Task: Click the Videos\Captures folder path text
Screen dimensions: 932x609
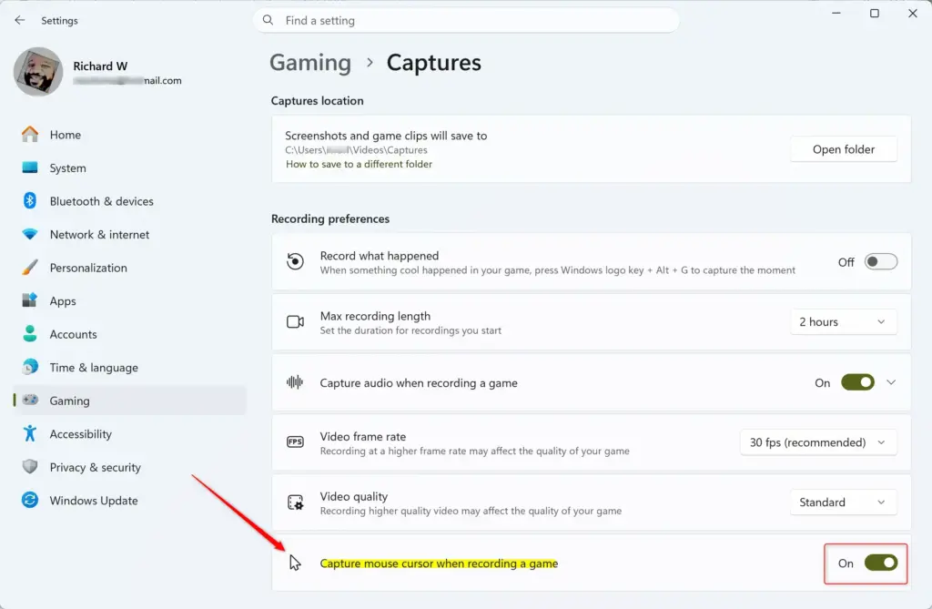Action: pyautogui.click(x=356, y=150)
